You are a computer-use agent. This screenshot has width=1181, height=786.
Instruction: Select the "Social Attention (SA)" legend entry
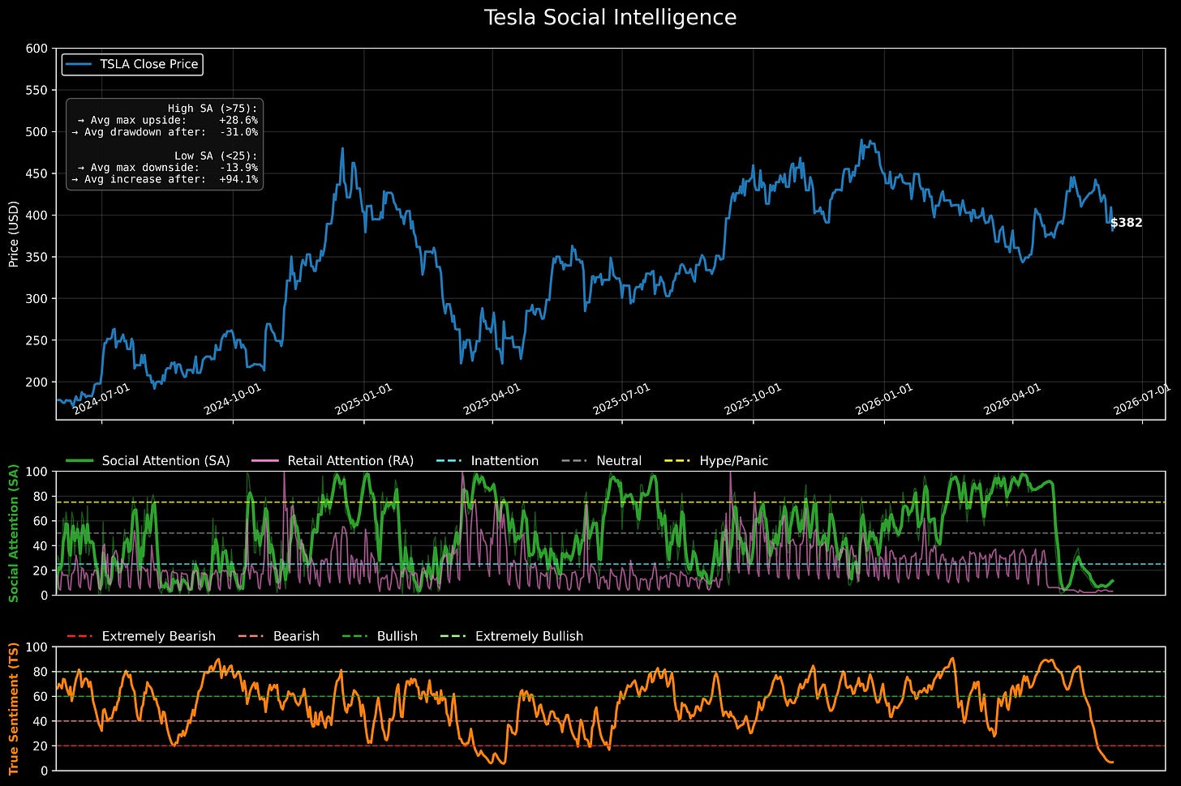(148, 461)
